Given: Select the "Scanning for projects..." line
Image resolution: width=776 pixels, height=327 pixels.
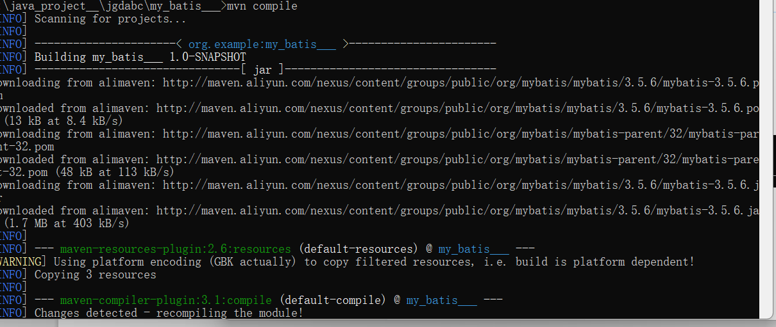Looking at the screenshot, I should click(110, 19).
